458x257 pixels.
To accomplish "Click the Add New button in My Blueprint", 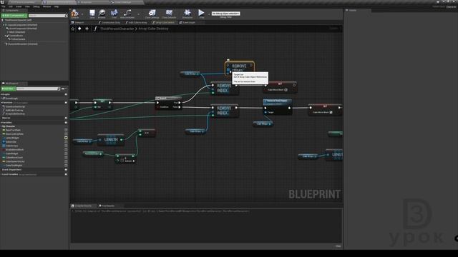I will 8,89.
